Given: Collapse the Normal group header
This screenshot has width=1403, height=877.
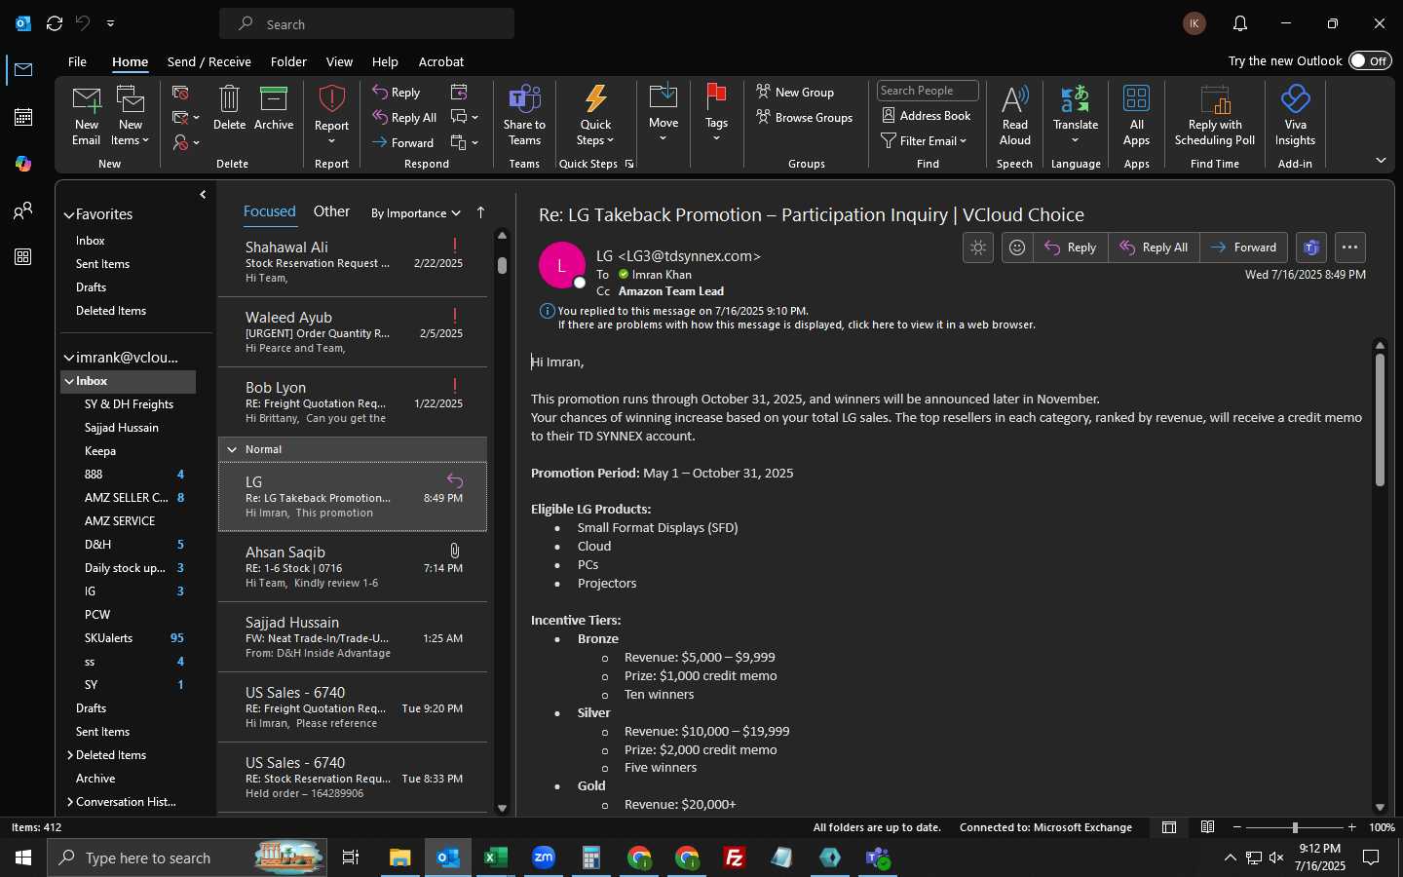Looking at the screenshot, I should click(232, 449).
